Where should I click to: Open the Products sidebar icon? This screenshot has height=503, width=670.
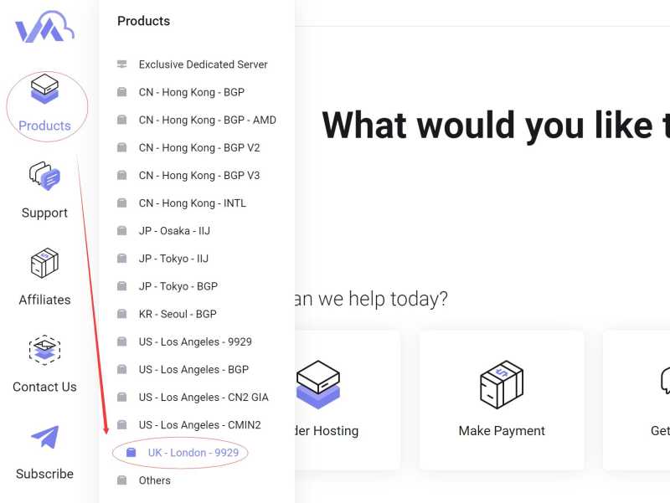[44, 90]
